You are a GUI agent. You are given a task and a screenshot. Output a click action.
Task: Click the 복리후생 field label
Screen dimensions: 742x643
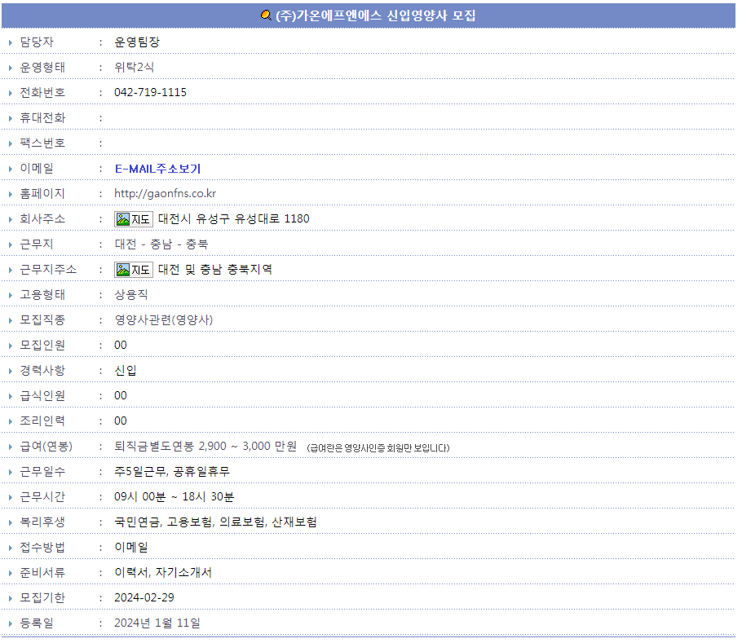pyautogui.click(x=42, y=522)
